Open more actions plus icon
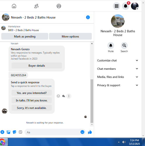Image resolution: width=145 pixels, height=146 pixels. click(x=2, y=132)
